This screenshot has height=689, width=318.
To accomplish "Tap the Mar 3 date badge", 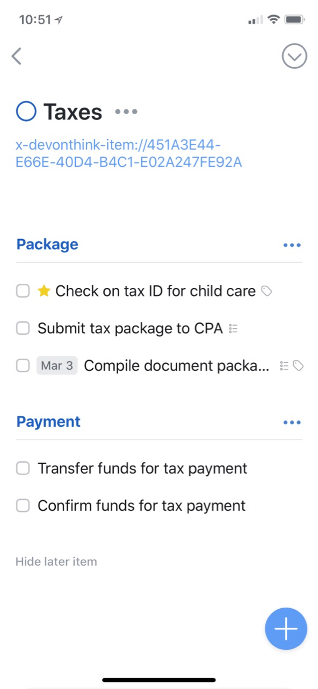I will (57, 366).
